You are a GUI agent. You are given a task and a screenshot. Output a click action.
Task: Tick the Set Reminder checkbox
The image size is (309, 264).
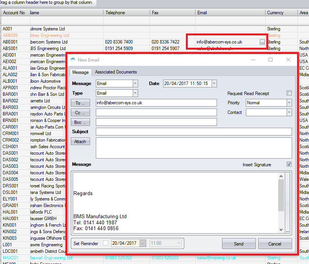click(x=106, y=243)
